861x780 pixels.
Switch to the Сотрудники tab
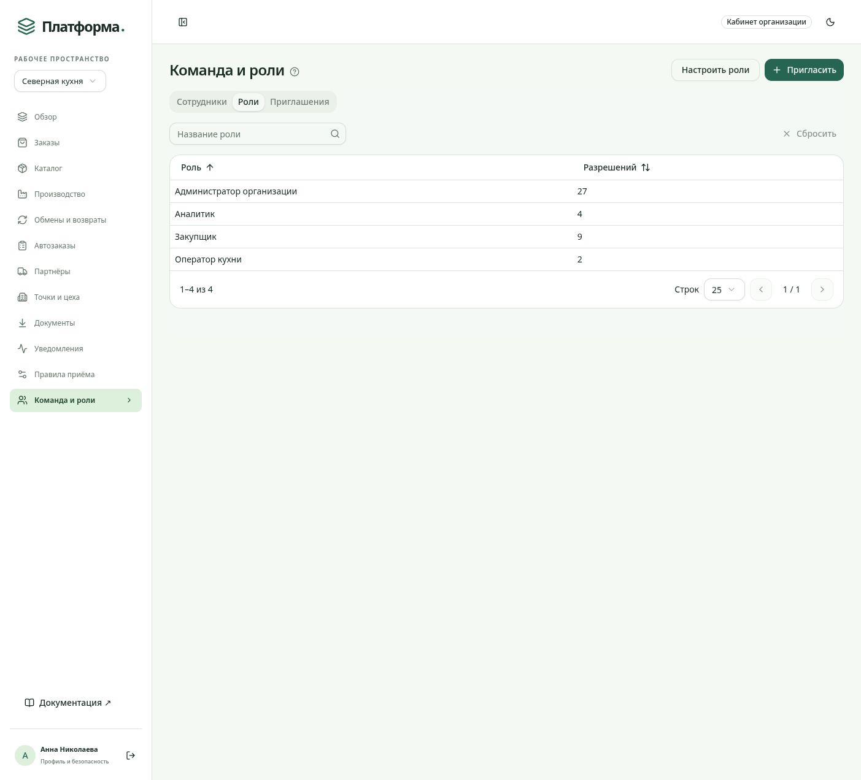(202, 102)
